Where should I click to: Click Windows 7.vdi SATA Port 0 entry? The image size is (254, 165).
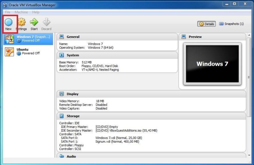click(119, 138)
